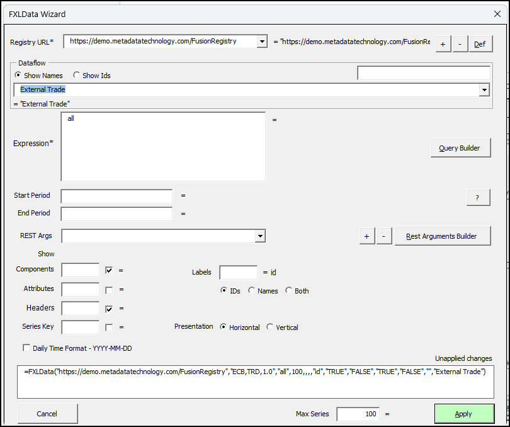Uncheck the Components checkbox
The width and height of the screenshot is (510, 427).
(x=109, y=270)
